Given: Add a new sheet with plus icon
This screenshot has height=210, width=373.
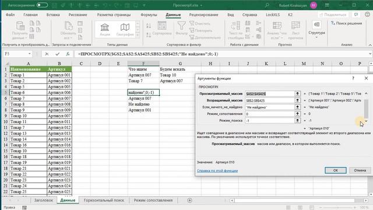Looking at the screenshot, I should (189, 200).
